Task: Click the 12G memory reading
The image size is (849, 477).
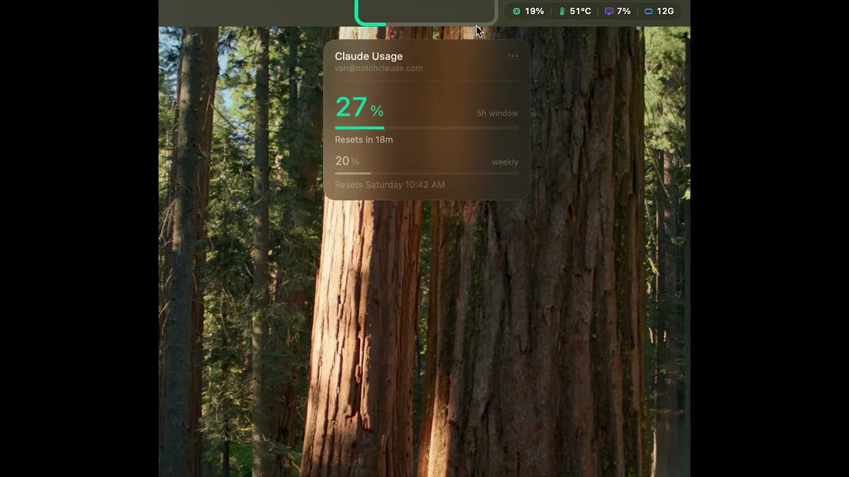Action: click(x=665, y=11)
